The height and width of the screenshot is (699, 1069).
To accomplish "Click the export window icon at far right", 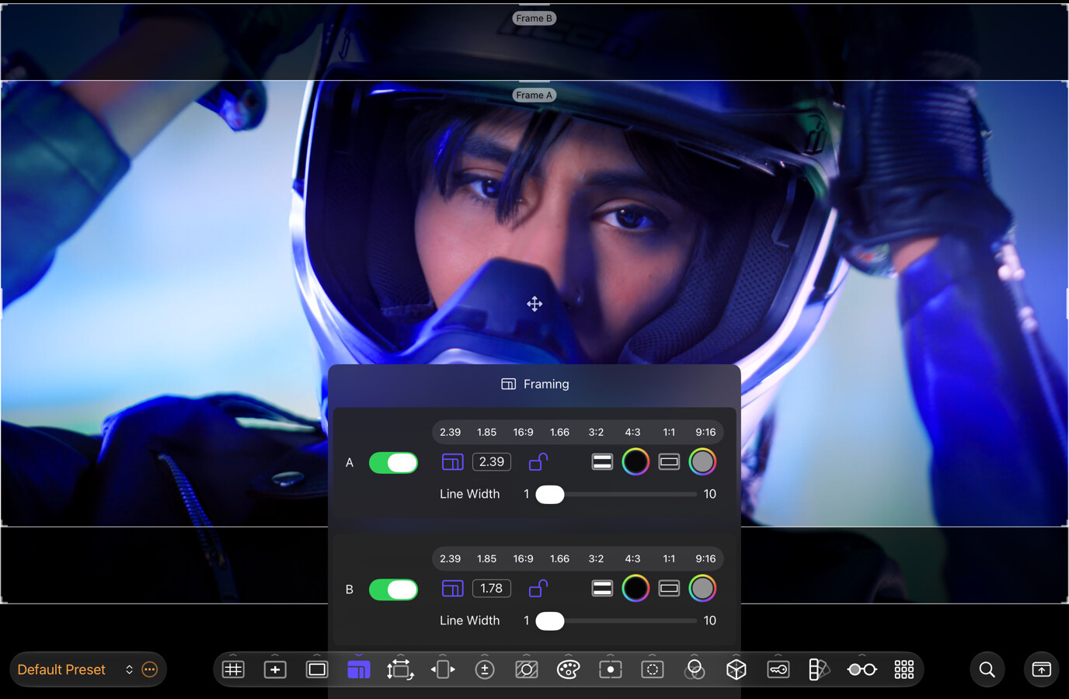I will click(x=1042, y=669).
